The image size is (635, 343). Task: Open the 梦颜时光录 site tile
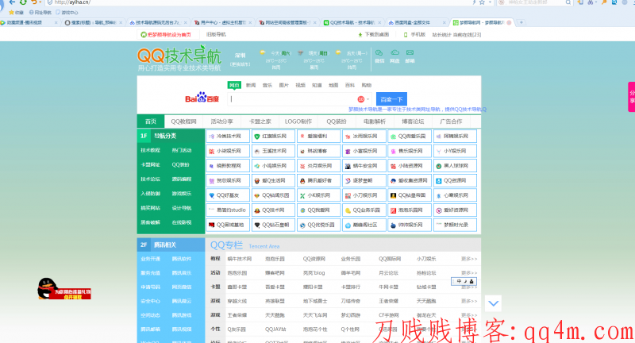[455, 225]
